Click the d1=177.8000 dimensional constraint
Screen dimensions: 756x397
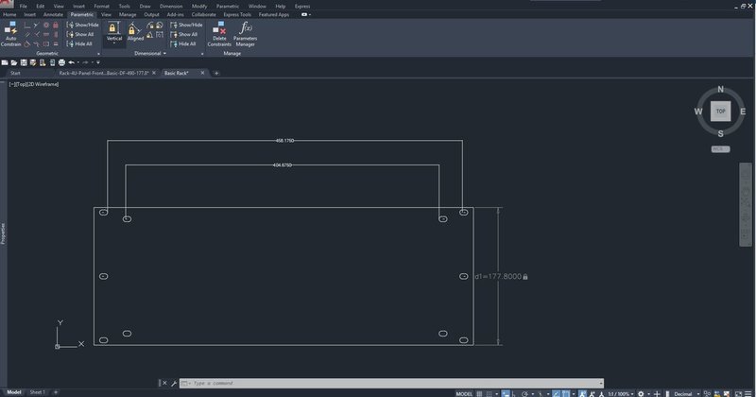[x=501, y=276]
